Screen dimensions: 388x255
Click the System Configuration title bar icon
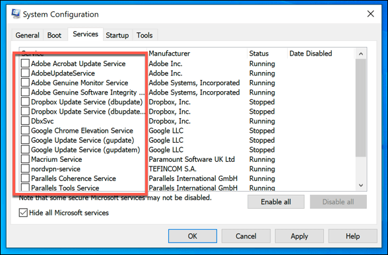(x=16, y=14)
